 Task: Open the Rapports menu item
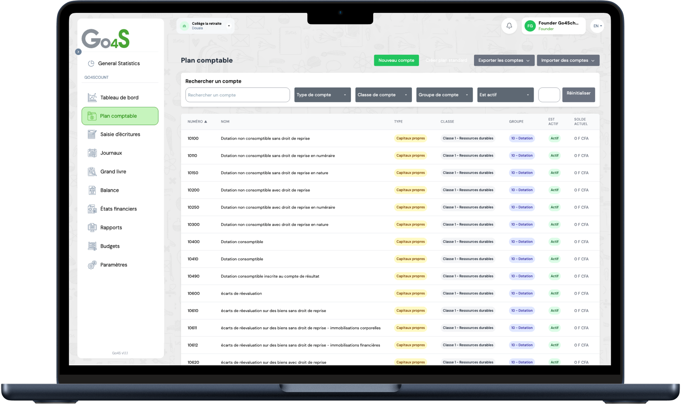pyautogui.click(x=111, y=227)
